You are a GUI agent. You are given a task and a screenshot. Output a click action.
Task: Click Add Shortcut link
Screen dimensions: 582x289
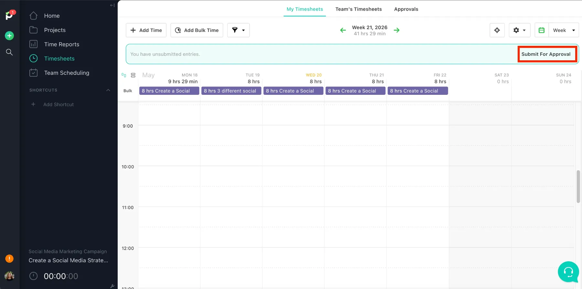click(x=59, y=105)
